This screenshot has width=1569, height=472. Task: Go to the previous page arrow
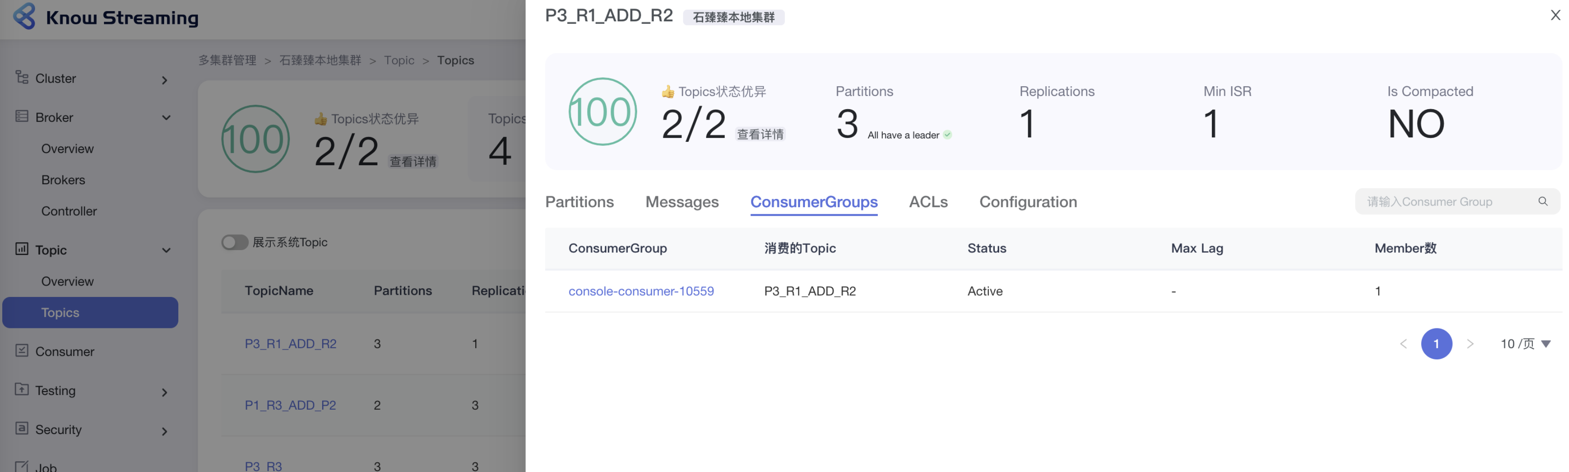click(x=1403, y=344)
